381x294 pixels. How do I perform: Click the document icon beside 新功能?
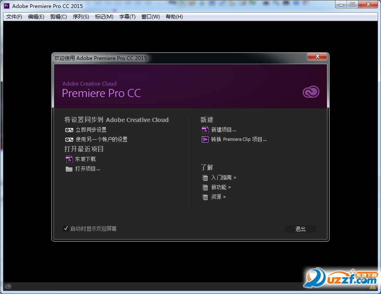pos(205,187)
